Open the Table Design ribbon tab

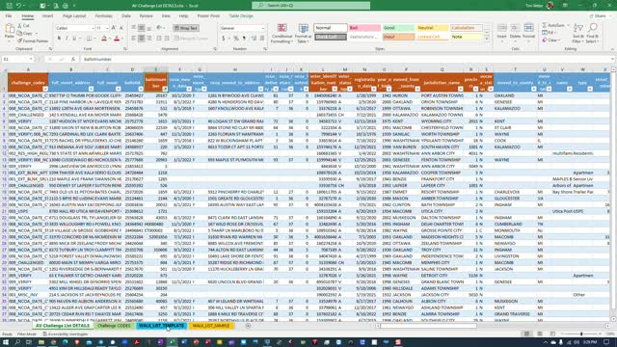click(241, 16)
